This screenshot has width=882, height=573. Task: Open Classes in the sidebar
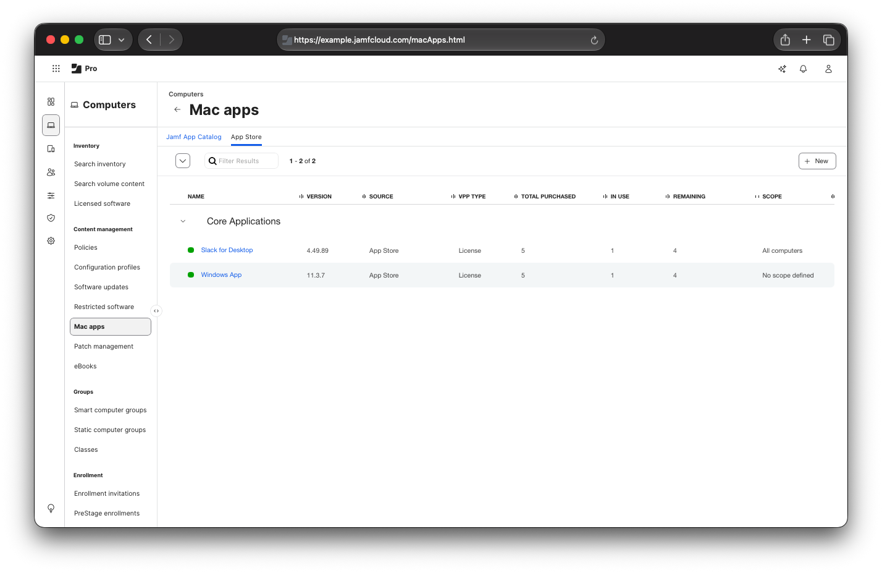86,450
